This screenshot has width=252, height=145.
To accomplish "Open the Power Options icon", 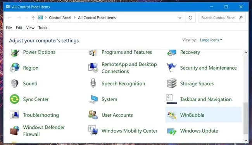I will (x=15, y=53).
